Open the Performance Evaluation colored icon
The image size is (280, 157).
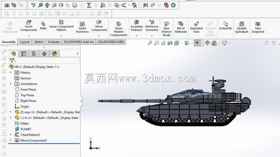(x=145, y=5)
